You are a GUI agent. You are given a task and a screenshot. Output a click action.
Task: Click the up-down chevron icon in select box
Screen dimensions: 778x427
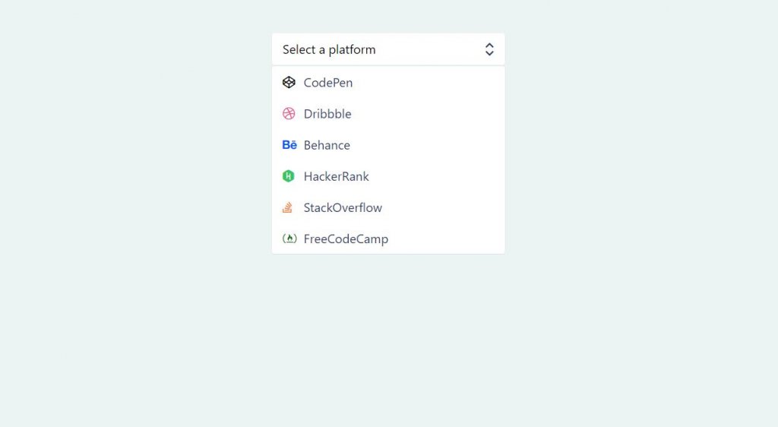(x=489, y=49)
